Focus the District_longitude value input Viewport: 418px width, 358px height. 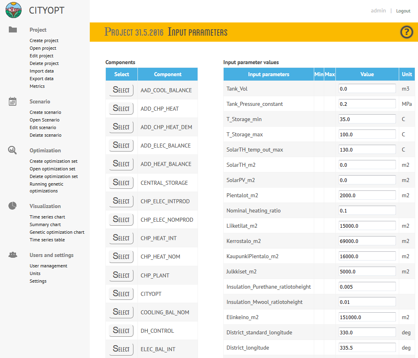[x=367, y=348]
